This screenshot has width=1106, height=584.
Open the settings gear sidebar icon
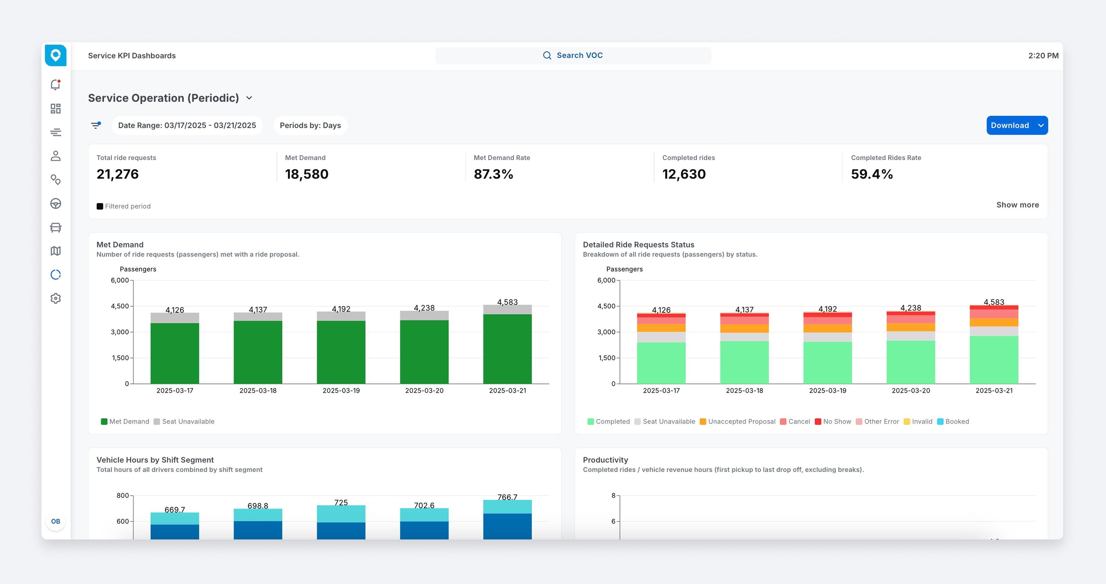(55, 298)
